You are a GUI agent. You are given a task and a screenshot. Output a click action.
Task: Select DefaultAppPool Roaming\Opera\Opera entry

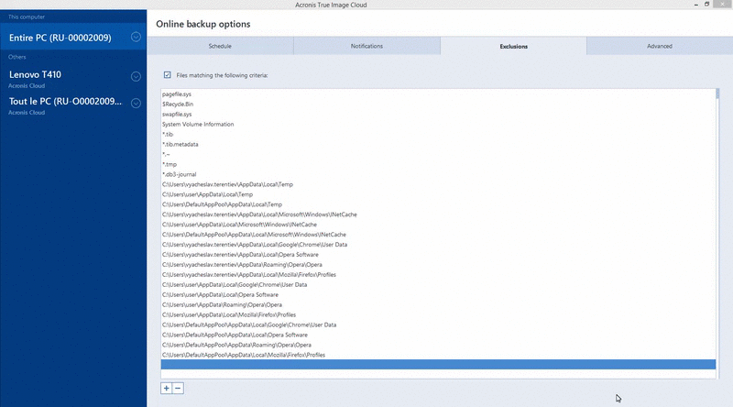438,346
